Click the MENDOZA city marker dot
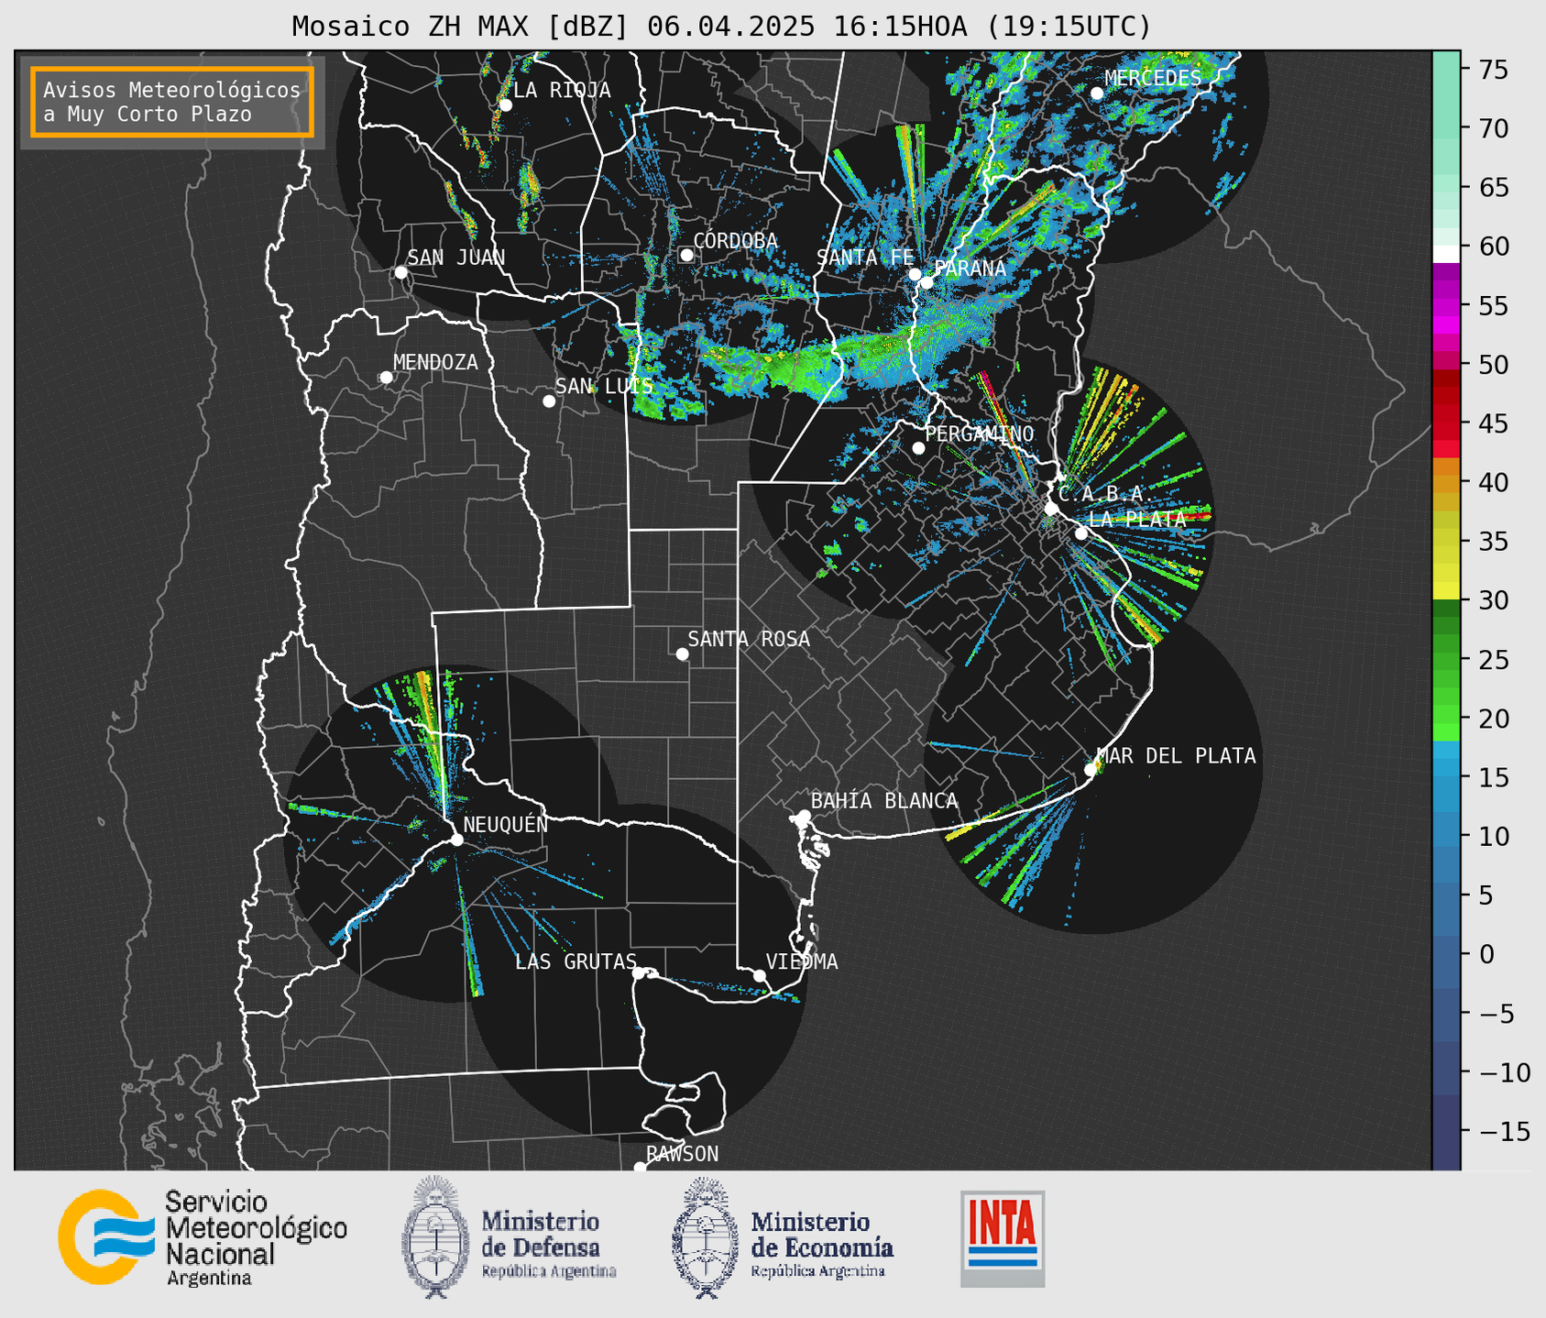 386,378
